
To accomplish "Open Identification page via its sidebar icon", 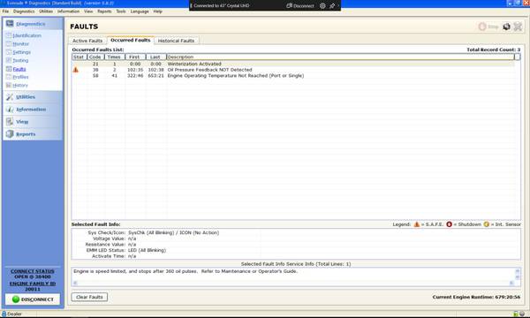I will tap(9, 35).
